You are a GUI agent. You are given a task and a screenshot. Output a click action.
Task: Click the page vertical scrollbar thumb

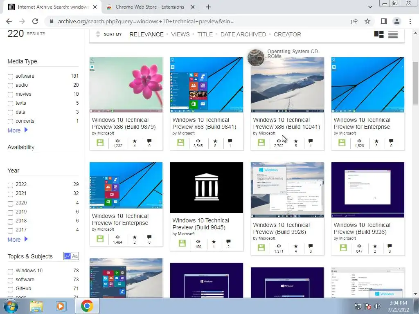coord(415,83)
